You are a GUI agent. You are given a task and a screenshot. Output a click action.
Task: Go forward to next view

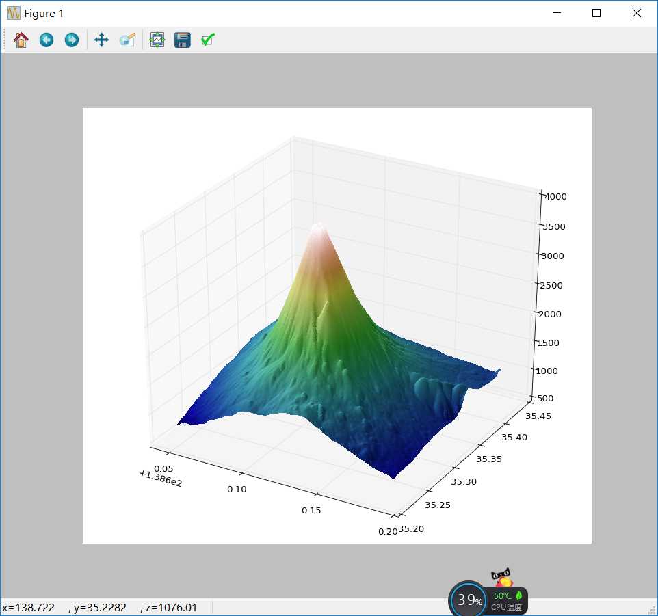72,40
